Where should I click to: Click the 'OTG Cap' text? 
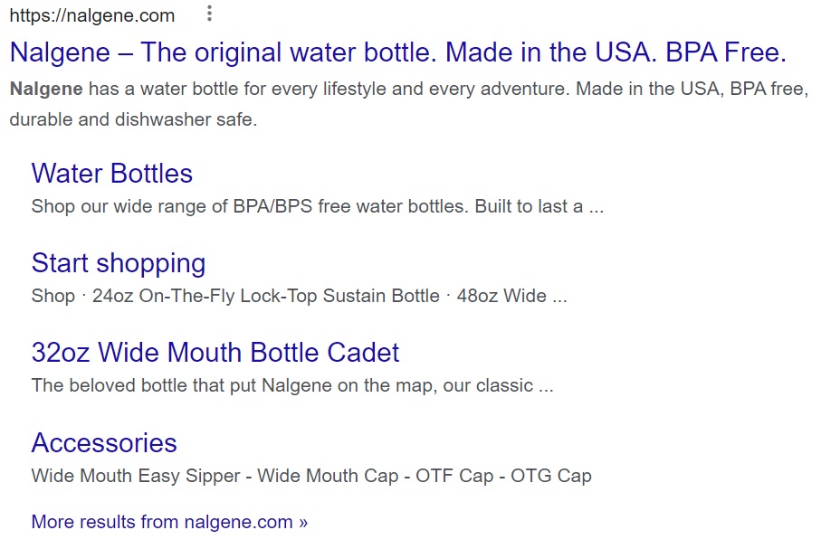pos(551,476)
